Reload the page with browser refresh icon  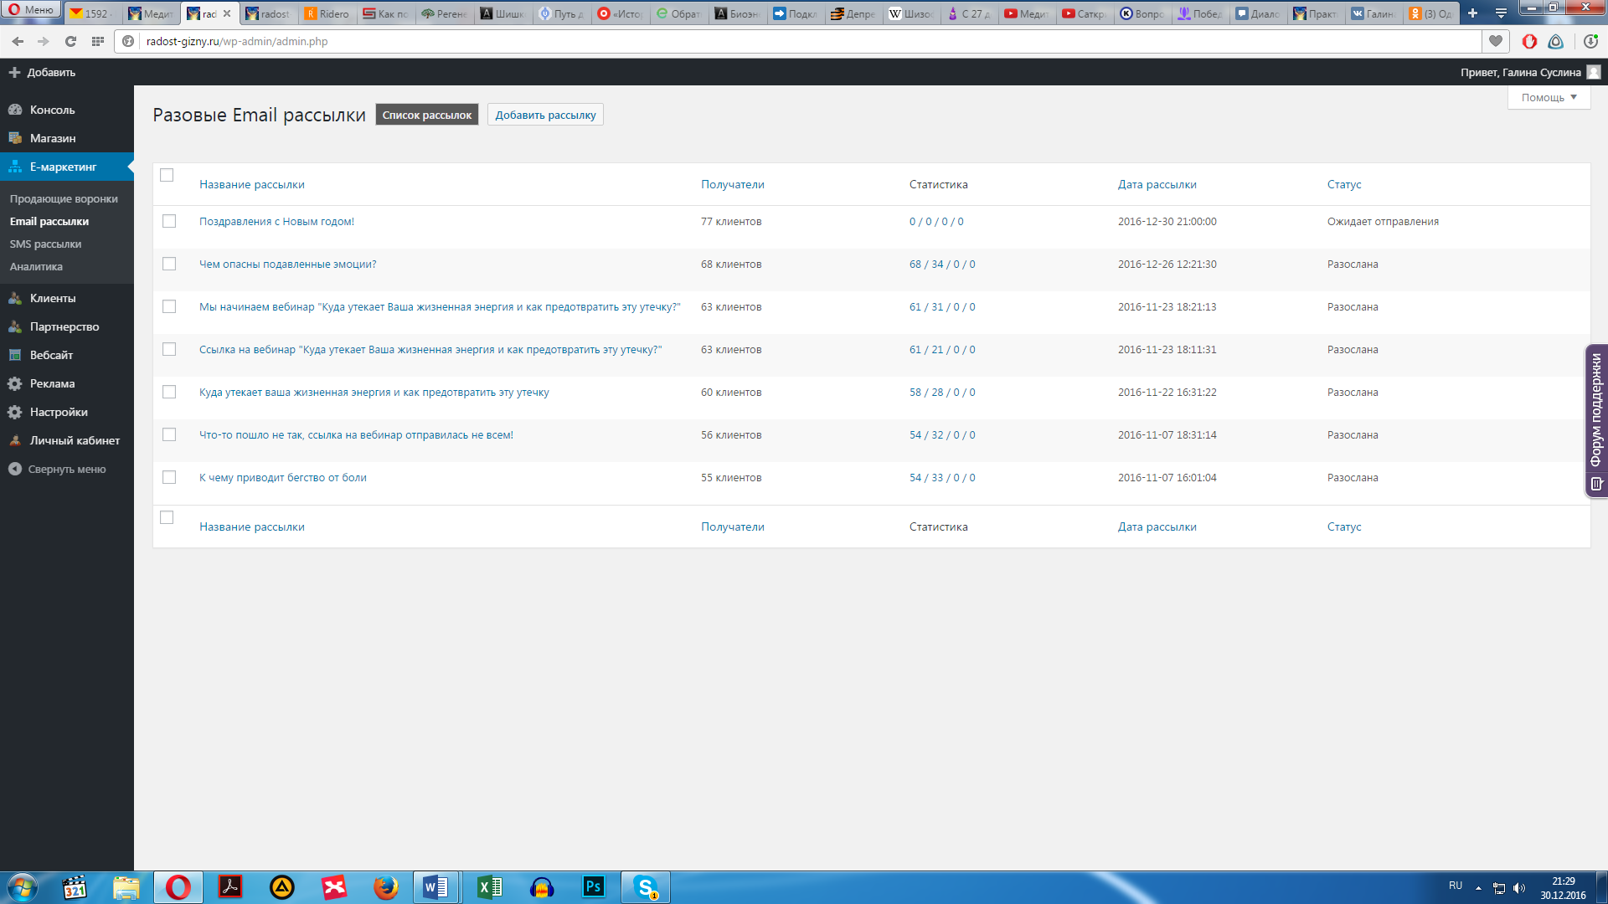71,41
